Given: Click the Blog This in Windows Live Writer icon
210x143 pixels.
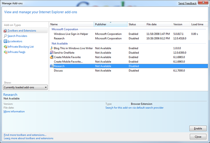Looking at the screenshot, I should (x=52, y=48).
